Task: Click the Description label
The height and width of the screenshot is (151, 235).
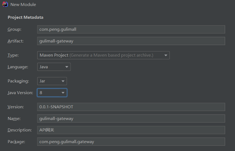Action: (20, 130)
